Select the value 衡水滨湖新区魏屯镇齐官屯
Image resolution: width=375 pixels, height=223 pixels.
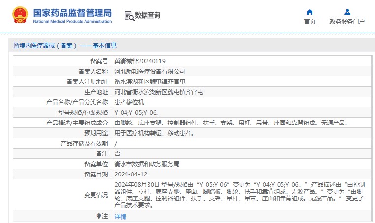(150, 82)
